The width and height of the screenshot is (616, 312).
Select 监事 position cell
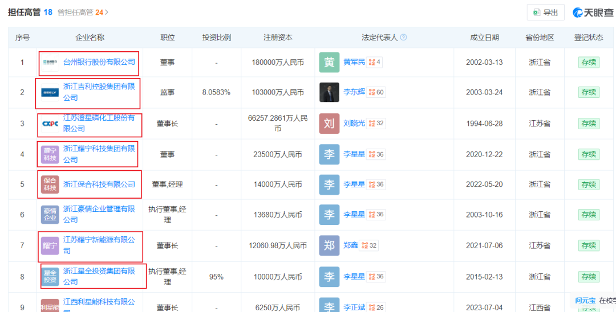(167, 92)
